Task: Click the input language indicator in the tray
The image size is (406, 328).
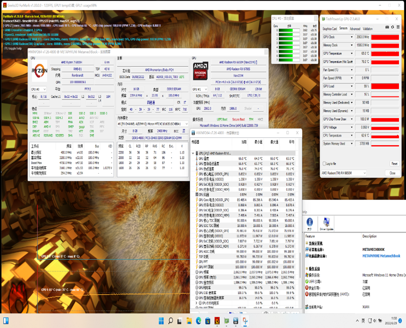Action: (x=363, y=321)
